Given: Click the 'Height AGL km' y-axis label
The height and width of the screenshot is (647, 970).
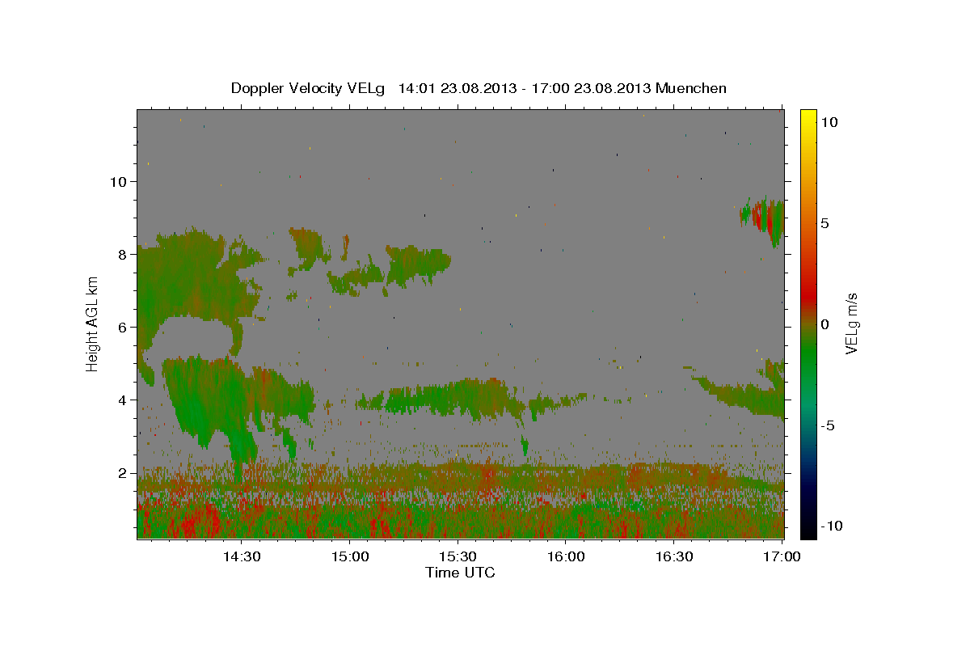Looking at the screenshot, I should tap(93, 323).
